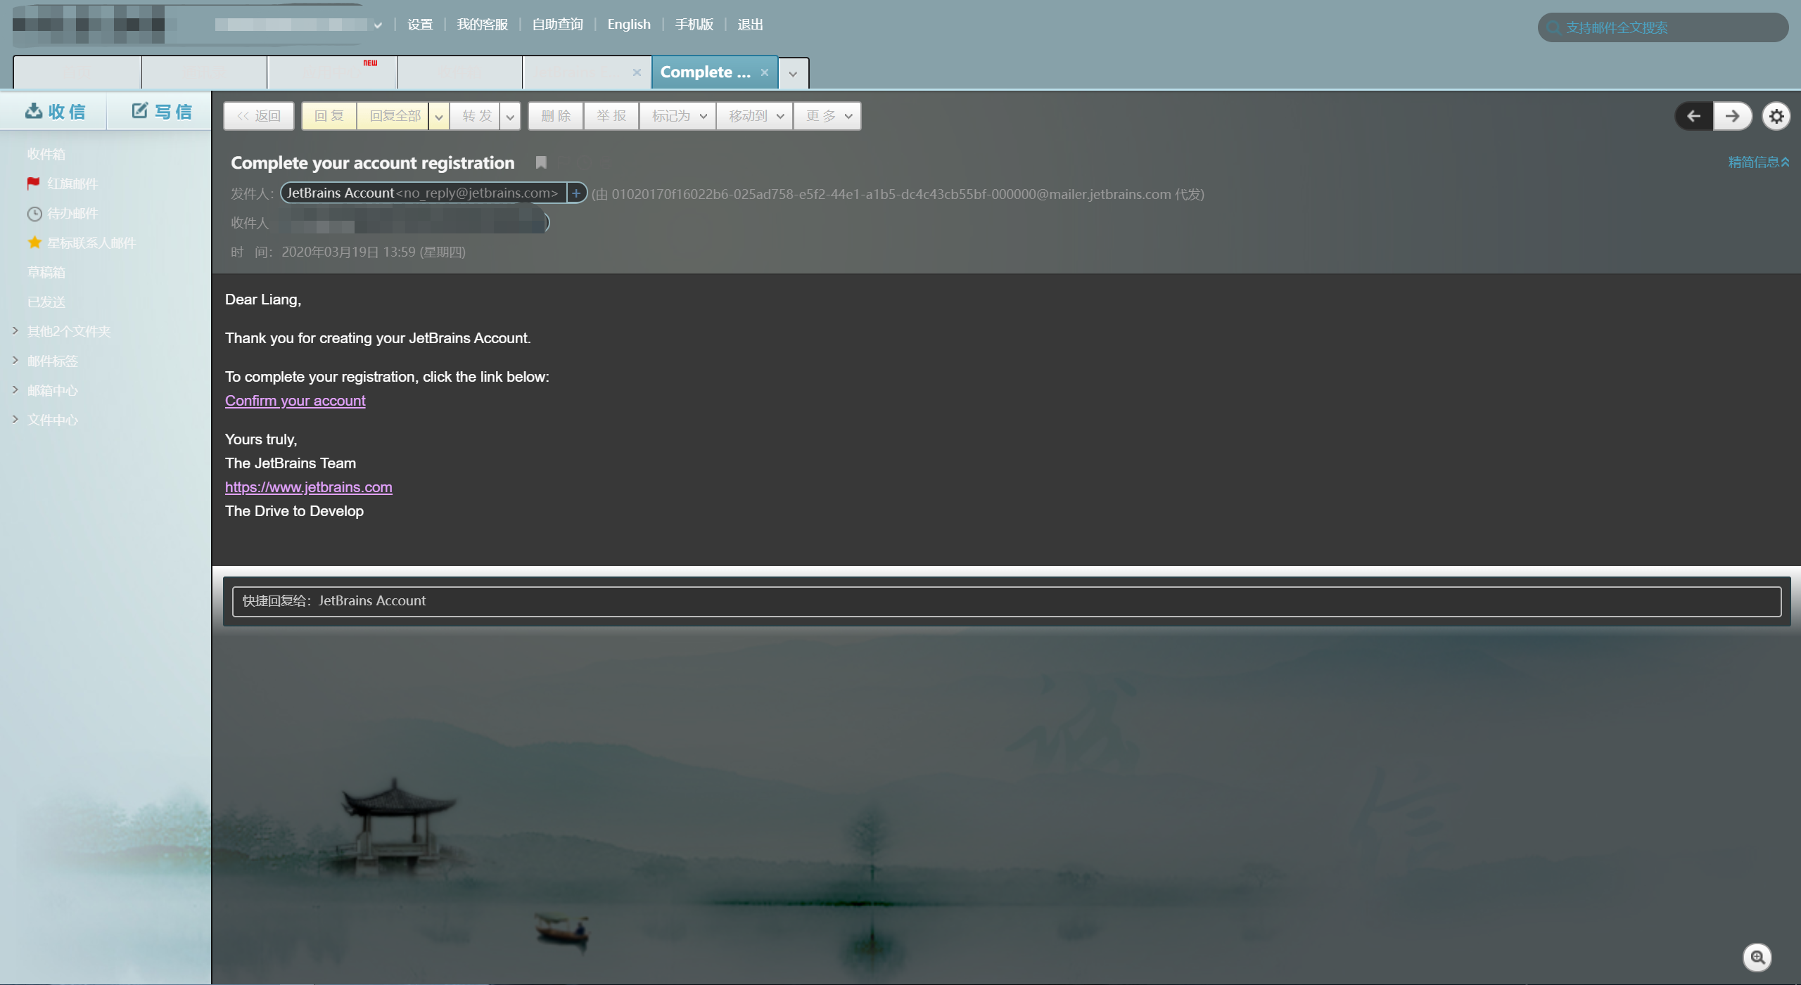
Task: Open the Confirm your account link
Action: (295, 401)
